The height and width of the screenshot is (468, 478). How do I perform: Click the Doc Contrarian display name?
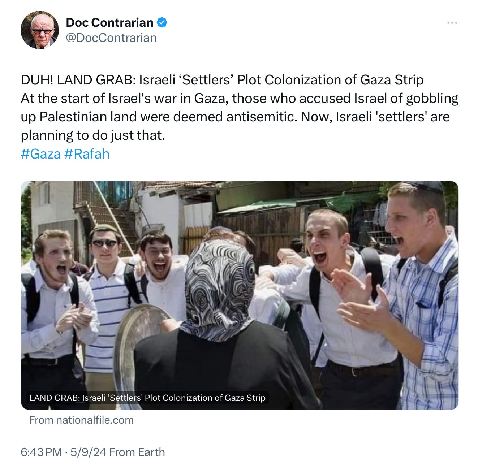[x=109, y=22]
